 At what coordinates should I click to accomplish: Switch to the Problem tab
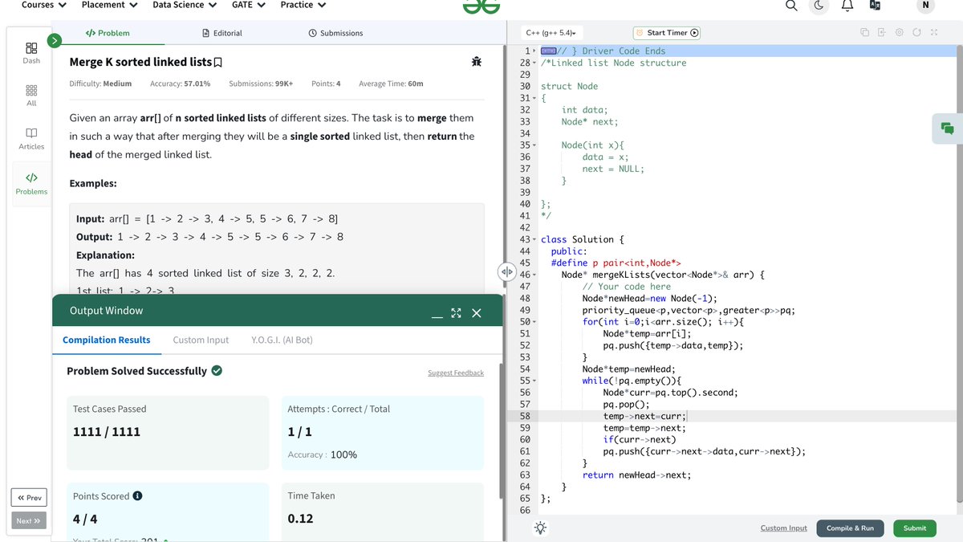108,33
